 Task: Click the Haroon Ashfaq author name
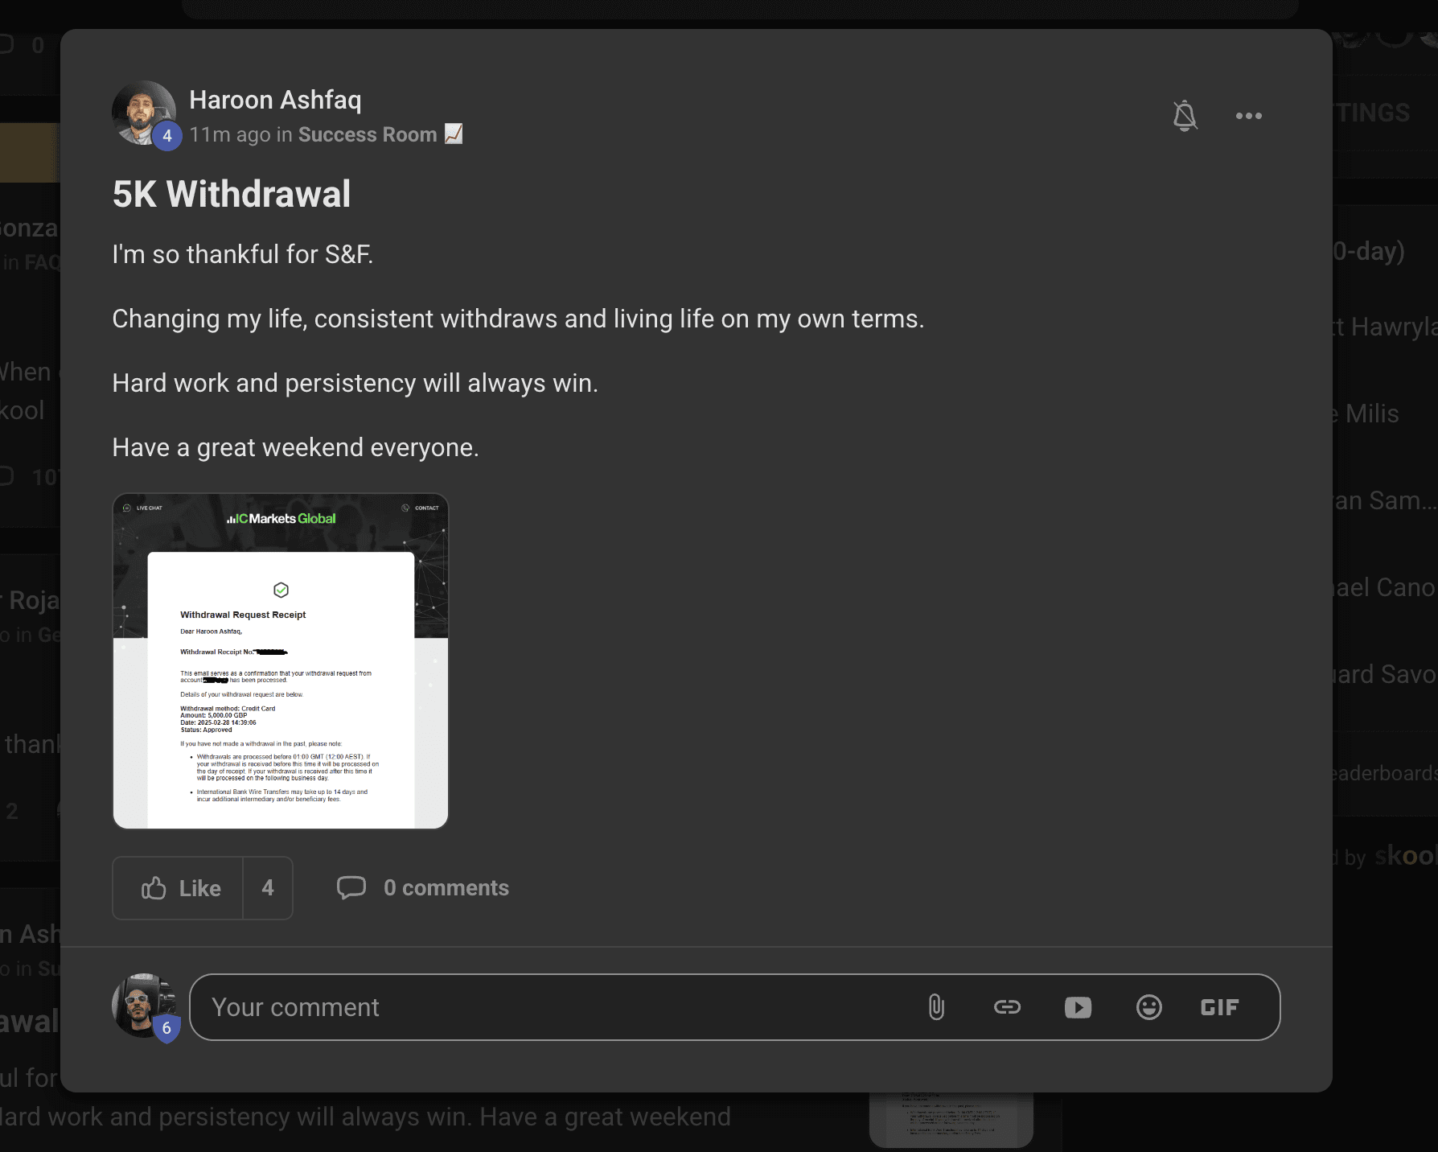pos(275,100)
